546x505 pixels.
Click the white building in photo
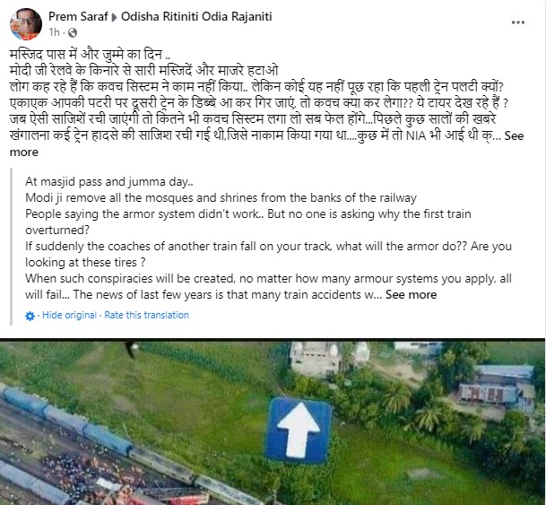click(329, 359)
